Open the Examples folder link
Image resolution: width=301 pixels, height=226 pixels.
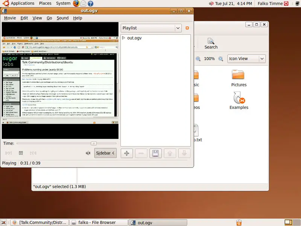click(239, 101)
